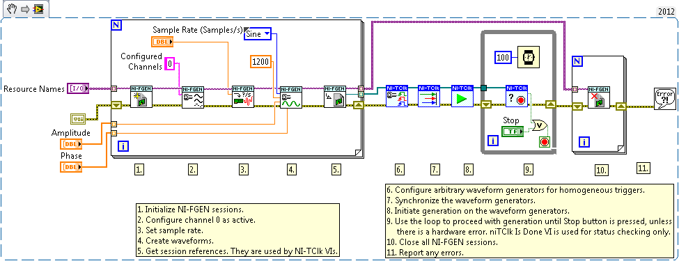
Task: Select the niFgen Create Waveform sine VI node
Action: (x=291, y=97)
